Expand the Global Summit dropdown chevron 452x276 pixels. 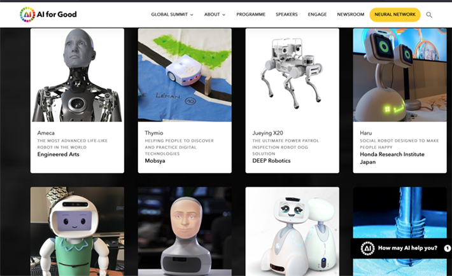[192, 15]
